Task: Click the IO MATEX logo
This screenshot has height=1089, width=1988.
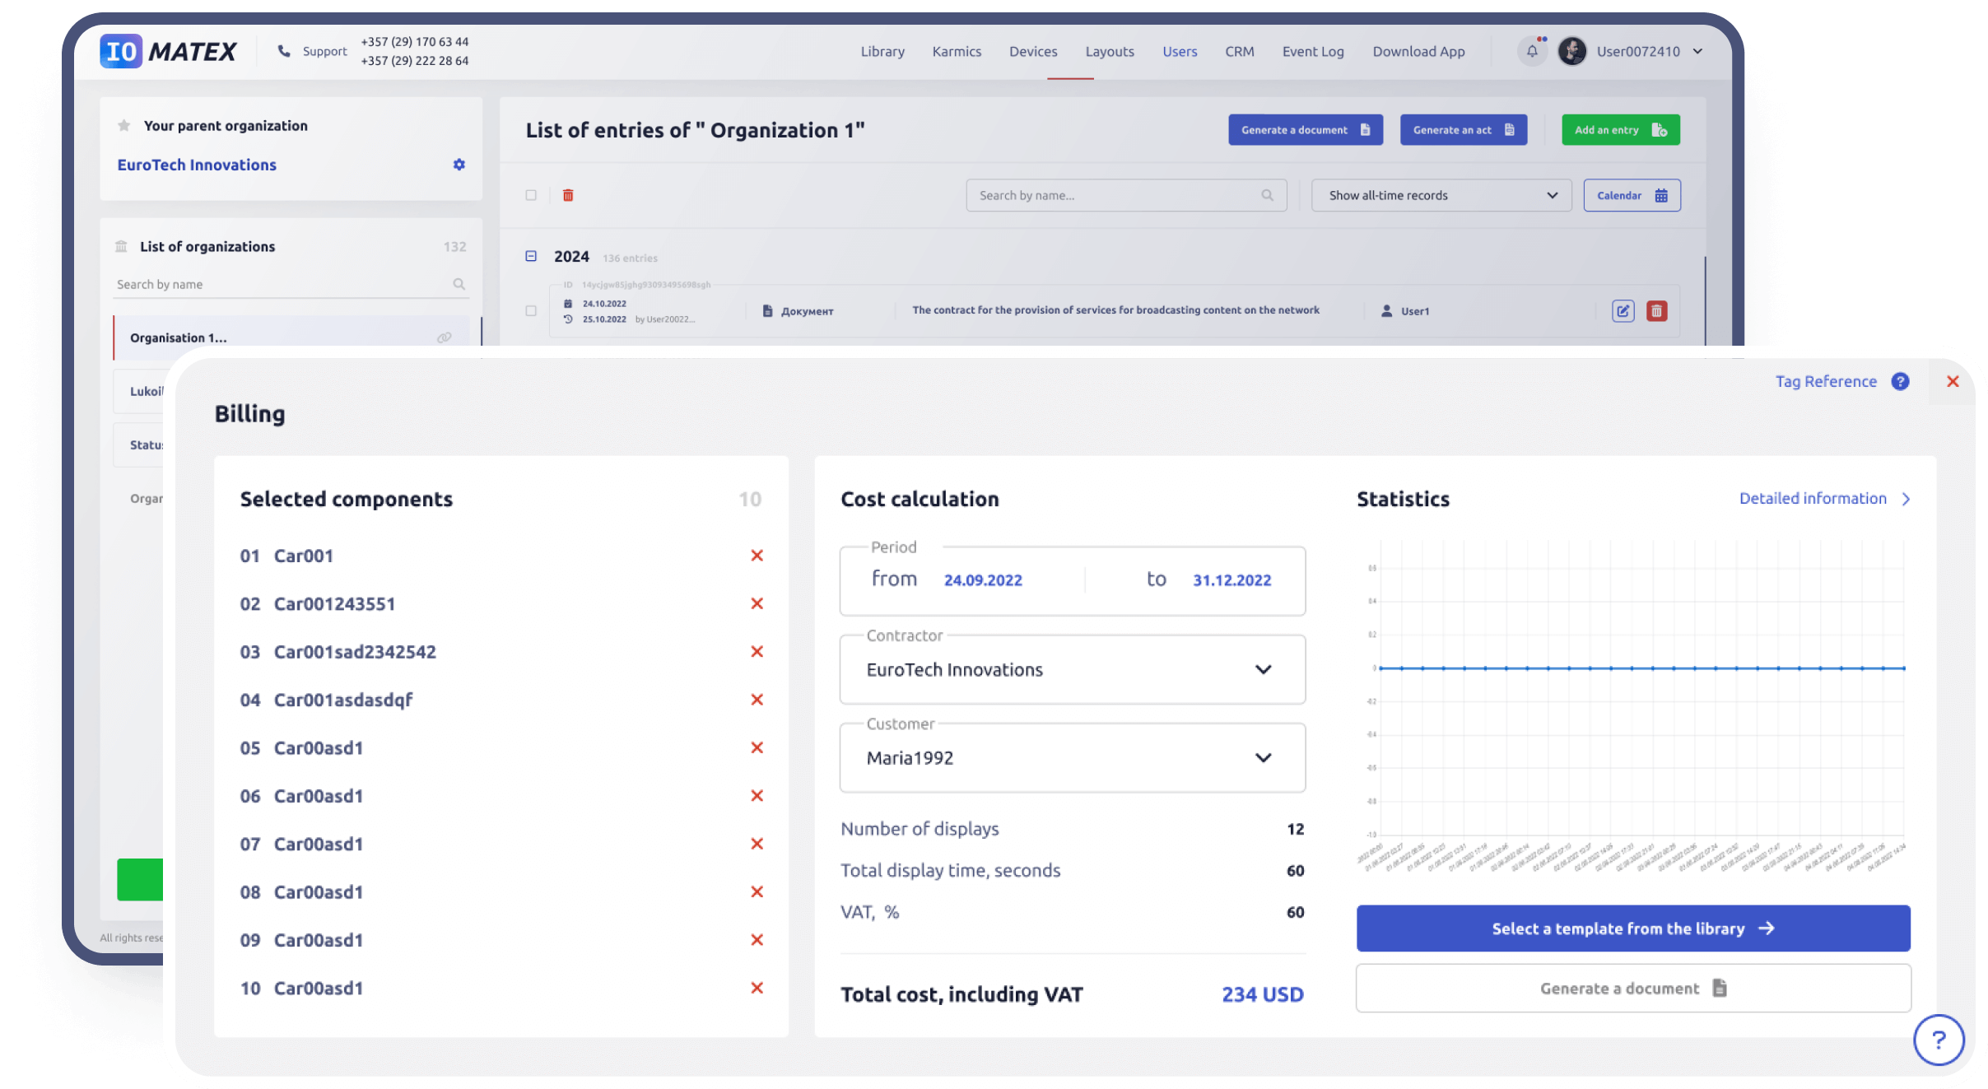Action: (168, 51)
